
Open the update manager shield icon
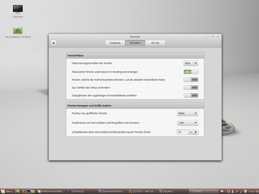pyautogui.click(x=245, y=191)
